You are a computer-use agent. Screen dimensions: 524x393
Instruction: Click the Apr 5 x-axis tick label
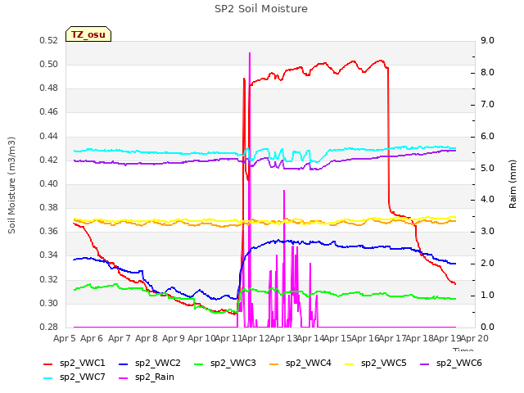(x=65, y=338)
